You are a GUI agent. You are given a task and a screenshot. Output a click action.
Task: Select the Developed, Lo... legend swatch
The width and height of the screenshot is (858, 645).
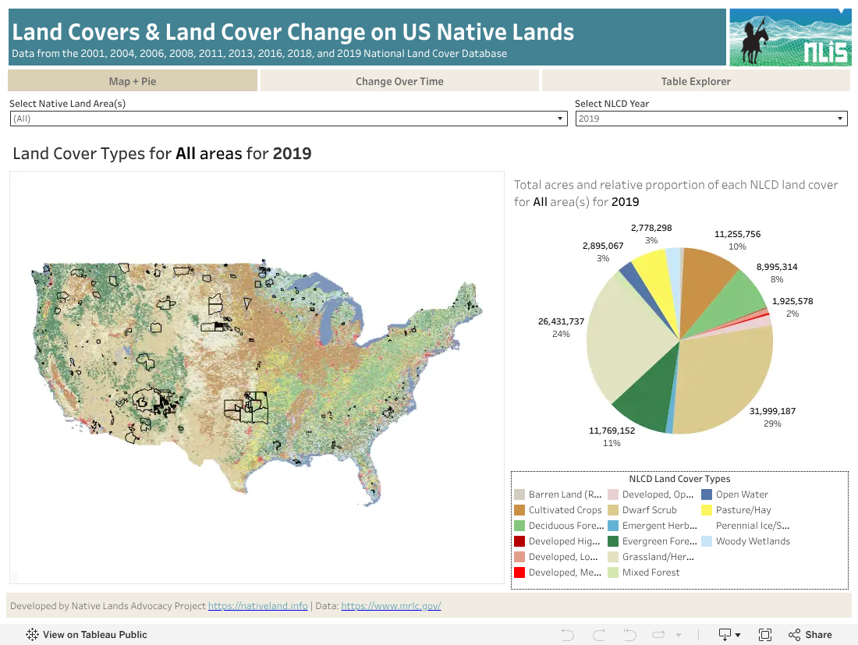(x=519, y=557)
